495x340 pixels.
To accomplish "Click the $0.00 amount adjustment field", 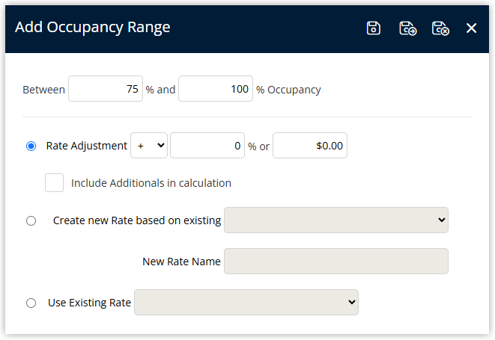I will pyautogui.click(x=310, y=146).
